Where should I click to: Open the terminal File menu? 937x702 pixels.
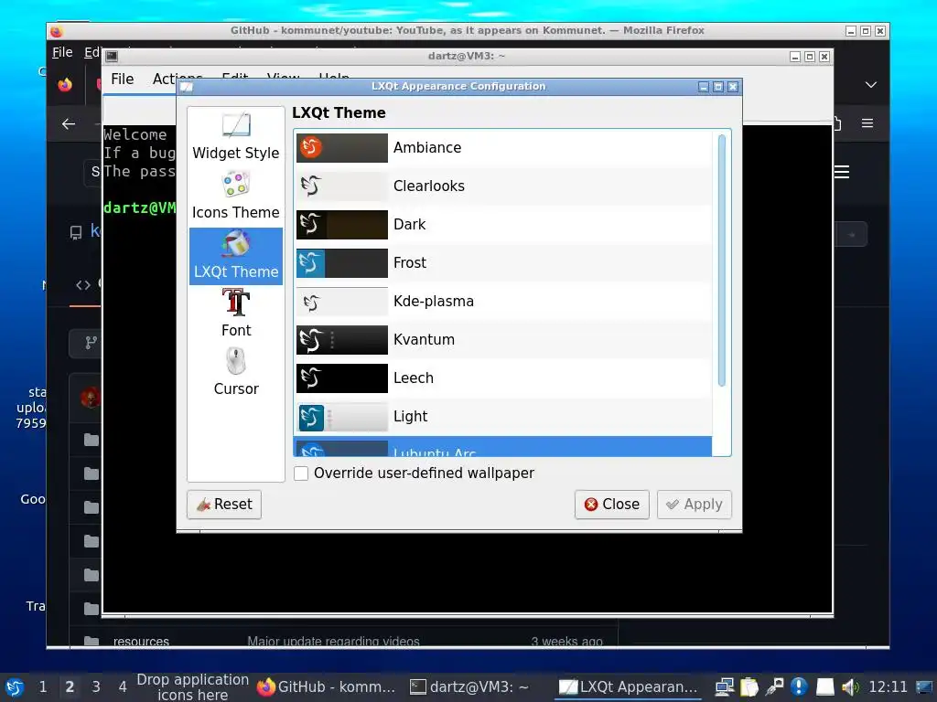122,79
